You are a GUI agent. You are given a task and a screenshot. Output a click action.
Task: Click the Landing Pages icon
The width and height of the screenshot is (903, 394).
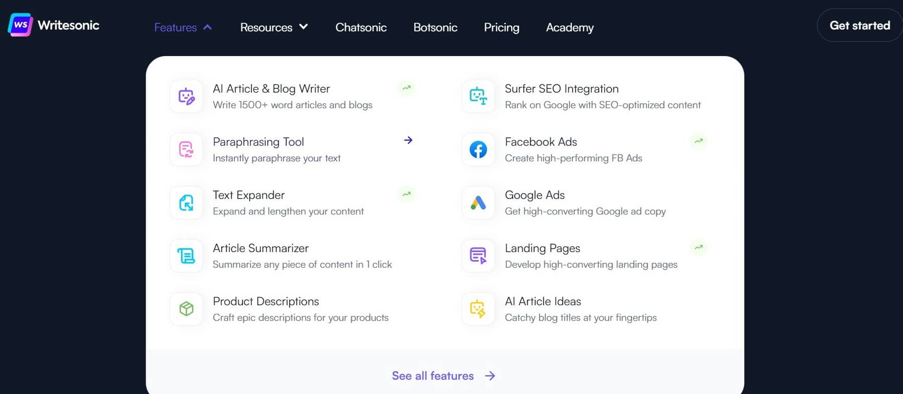478,256
